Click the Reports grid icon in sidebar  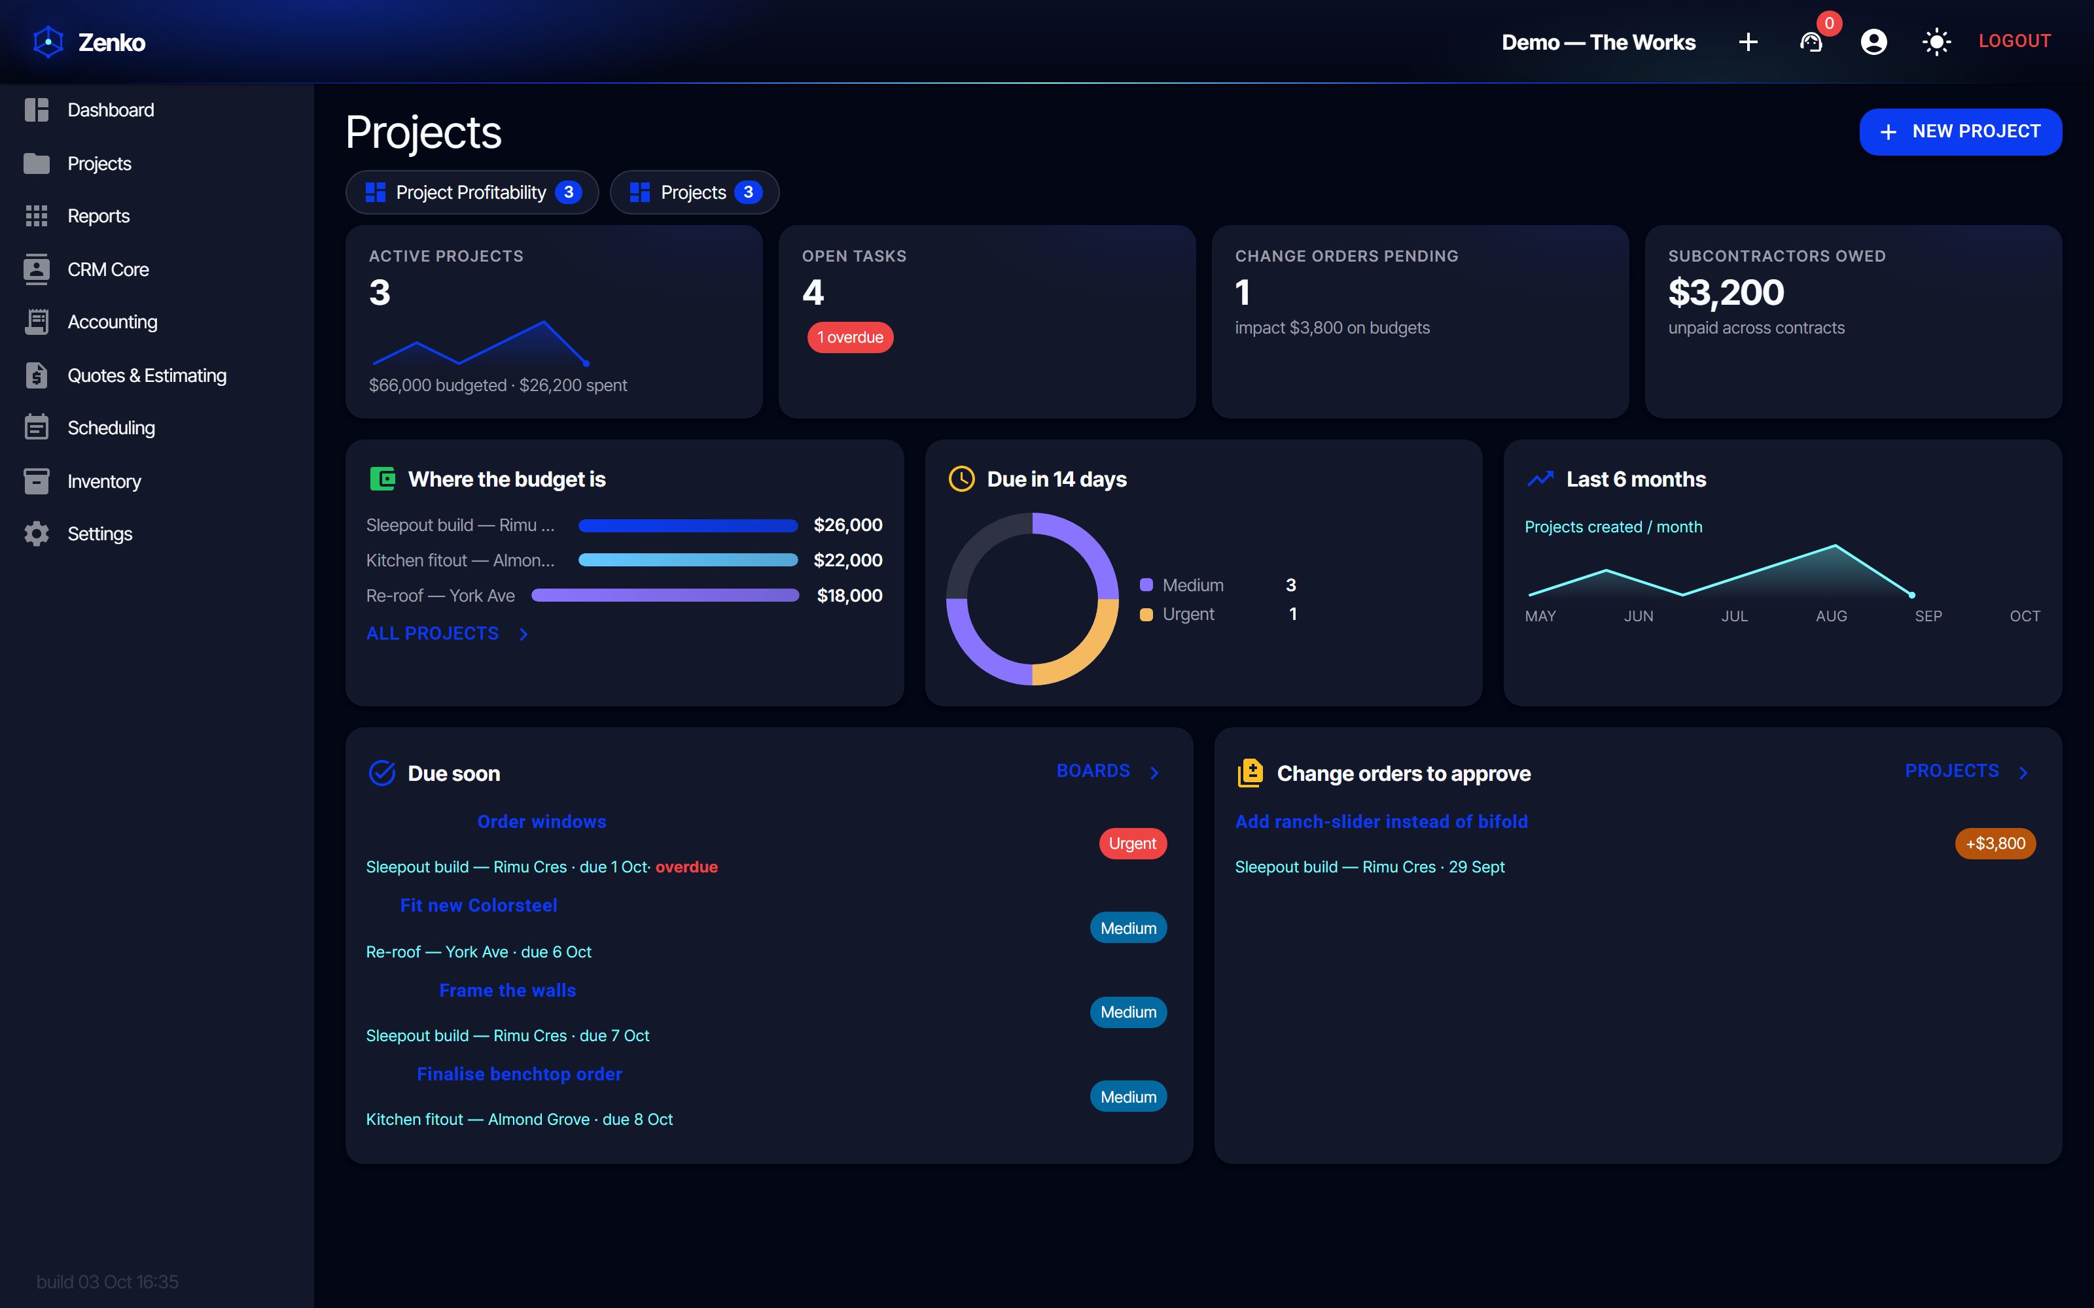pyautogui.click(x=37, y=216)
